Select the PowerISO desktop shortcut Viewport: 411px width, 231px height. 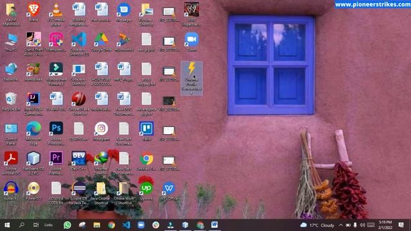pyautogui.click(x=33, y=191)
